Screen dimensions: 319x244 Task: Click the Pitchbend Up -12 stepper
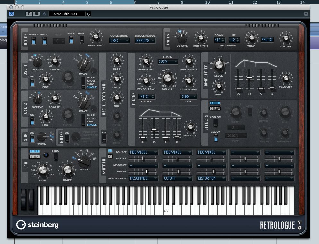coord(234,40)
